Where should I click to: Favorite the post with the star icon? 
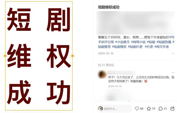tap(149, 108)
